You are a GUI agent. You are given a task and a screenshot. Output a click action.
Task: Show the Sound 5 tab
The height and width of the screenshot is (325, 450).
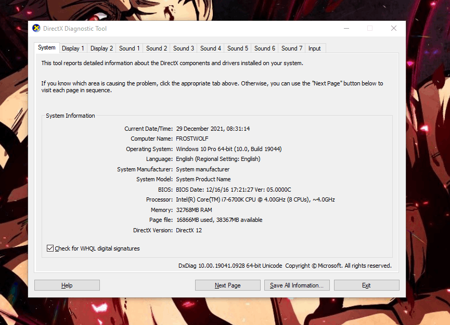coord(238,48)
